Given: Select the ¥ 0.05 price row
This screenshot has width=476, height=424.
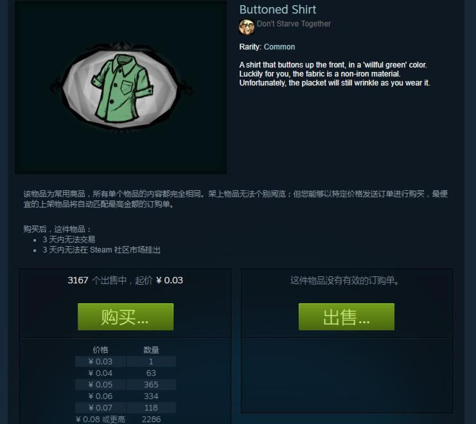Looking at the screenshot, I should point(125,385).
